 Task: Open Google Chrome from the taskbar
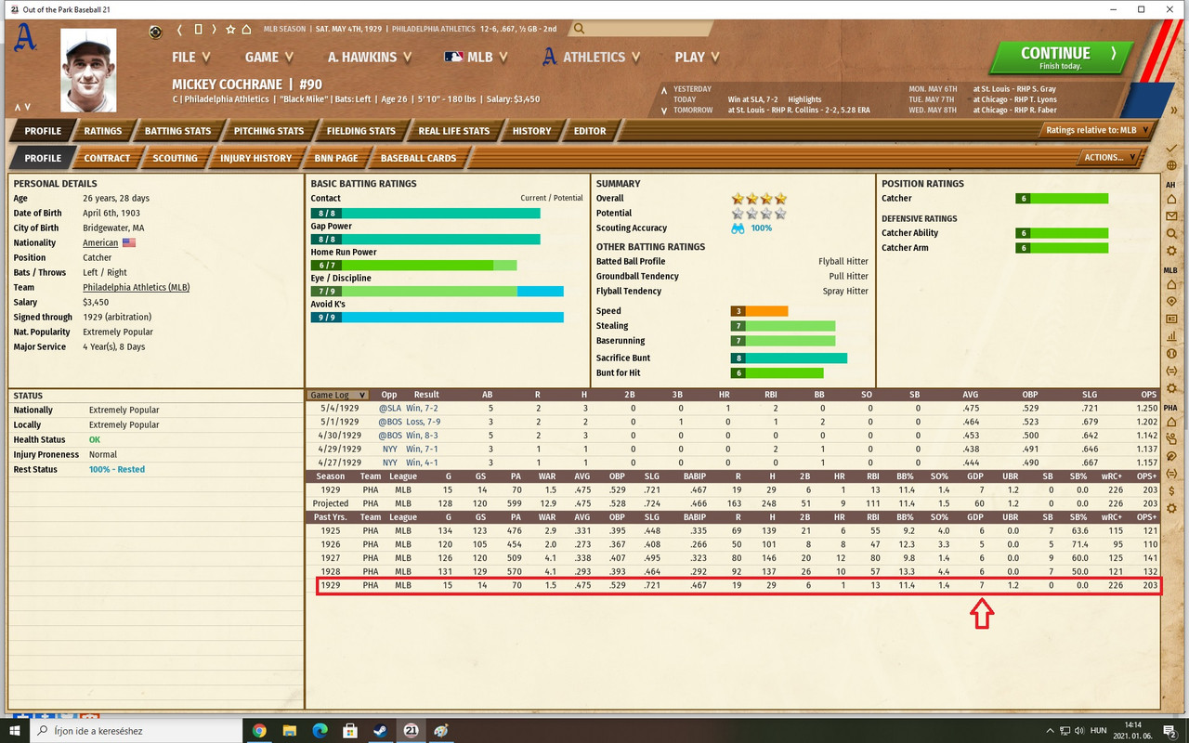(259, 730)
